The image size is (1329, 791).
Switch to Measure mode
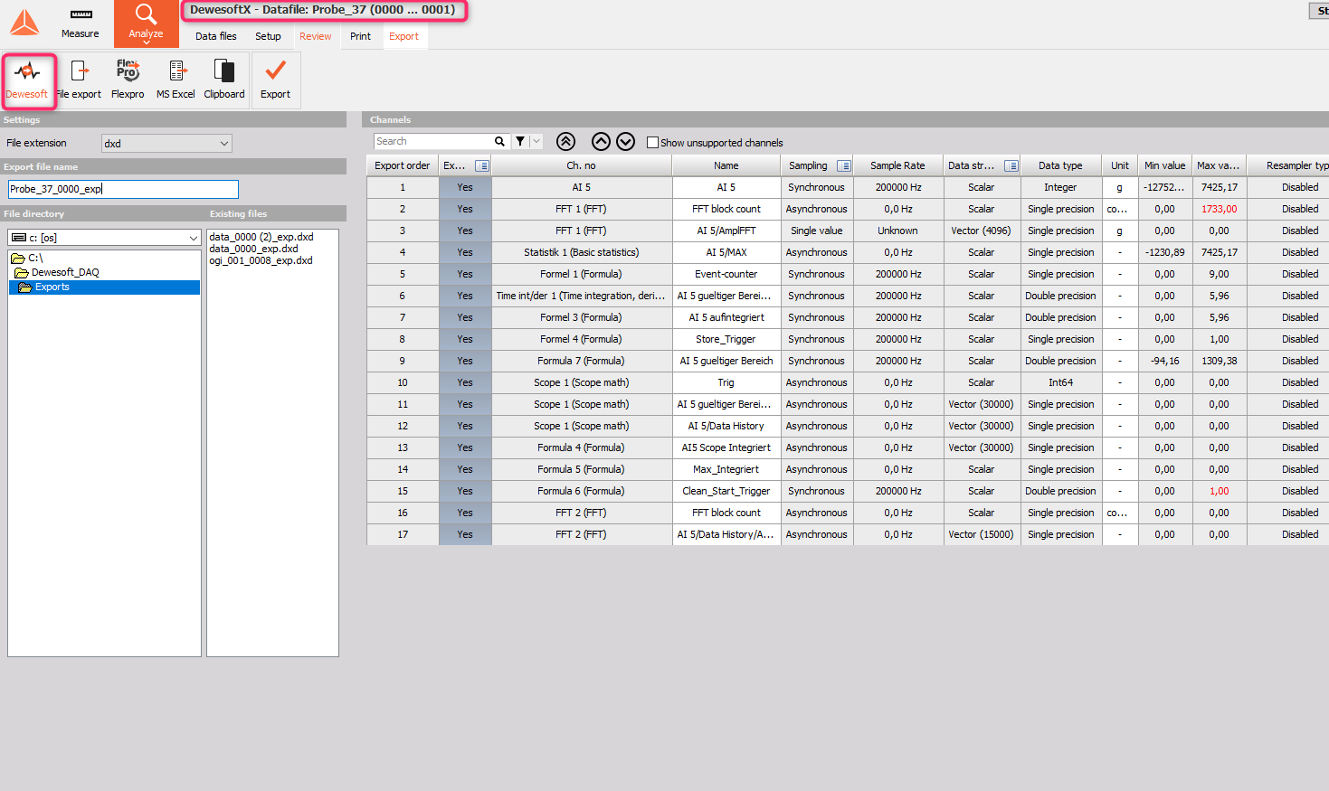[x=81, y=24]
